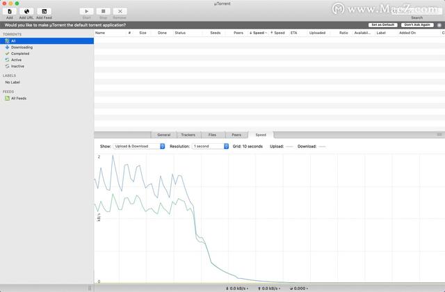Viewport: 445px width, 292px height.
Task: Click the sidebar resize handle icon
Action: coord(90,288)
